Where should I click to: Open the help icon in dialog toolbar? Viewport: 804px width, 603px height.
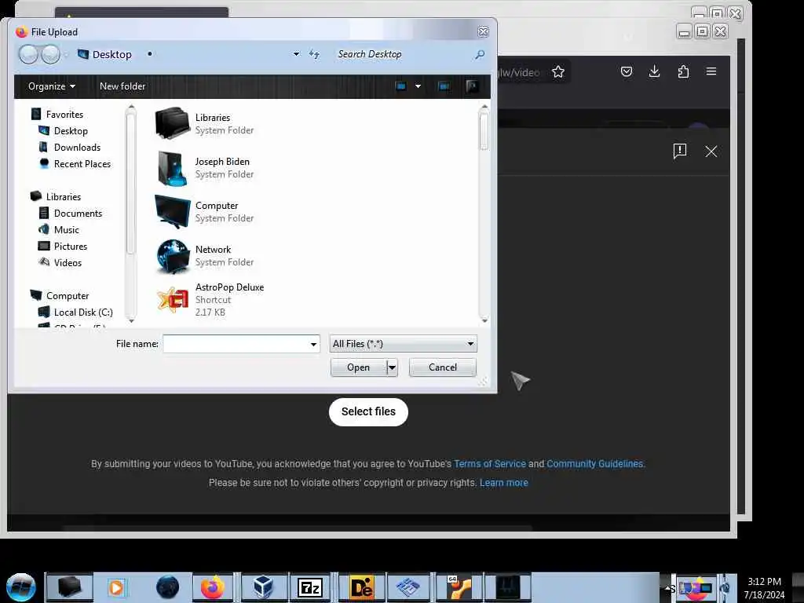472,86
